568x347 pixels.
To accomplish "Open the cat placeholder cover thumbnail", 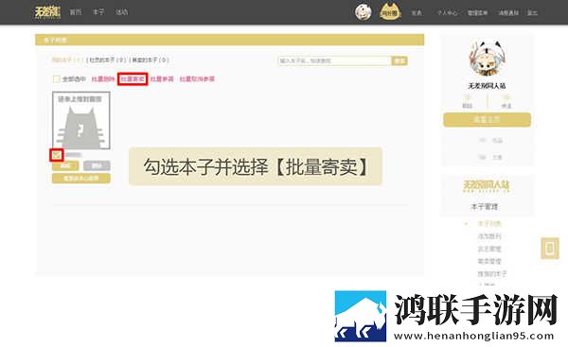I will (x=81, y=120).
